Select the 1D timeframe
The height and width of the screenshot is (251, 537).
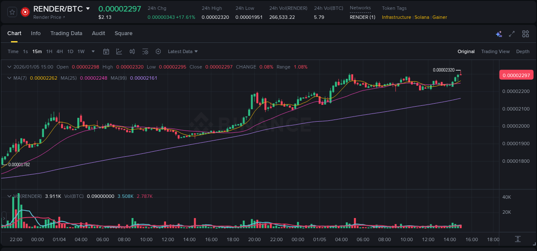[x=70, y=51]
